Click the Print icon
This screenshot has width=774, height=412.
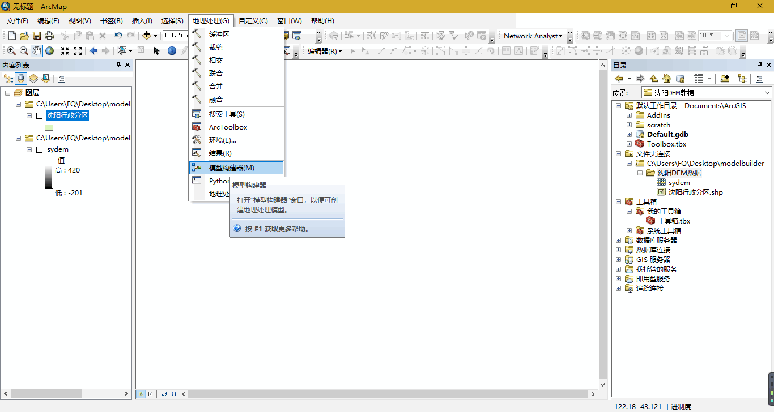49,36
